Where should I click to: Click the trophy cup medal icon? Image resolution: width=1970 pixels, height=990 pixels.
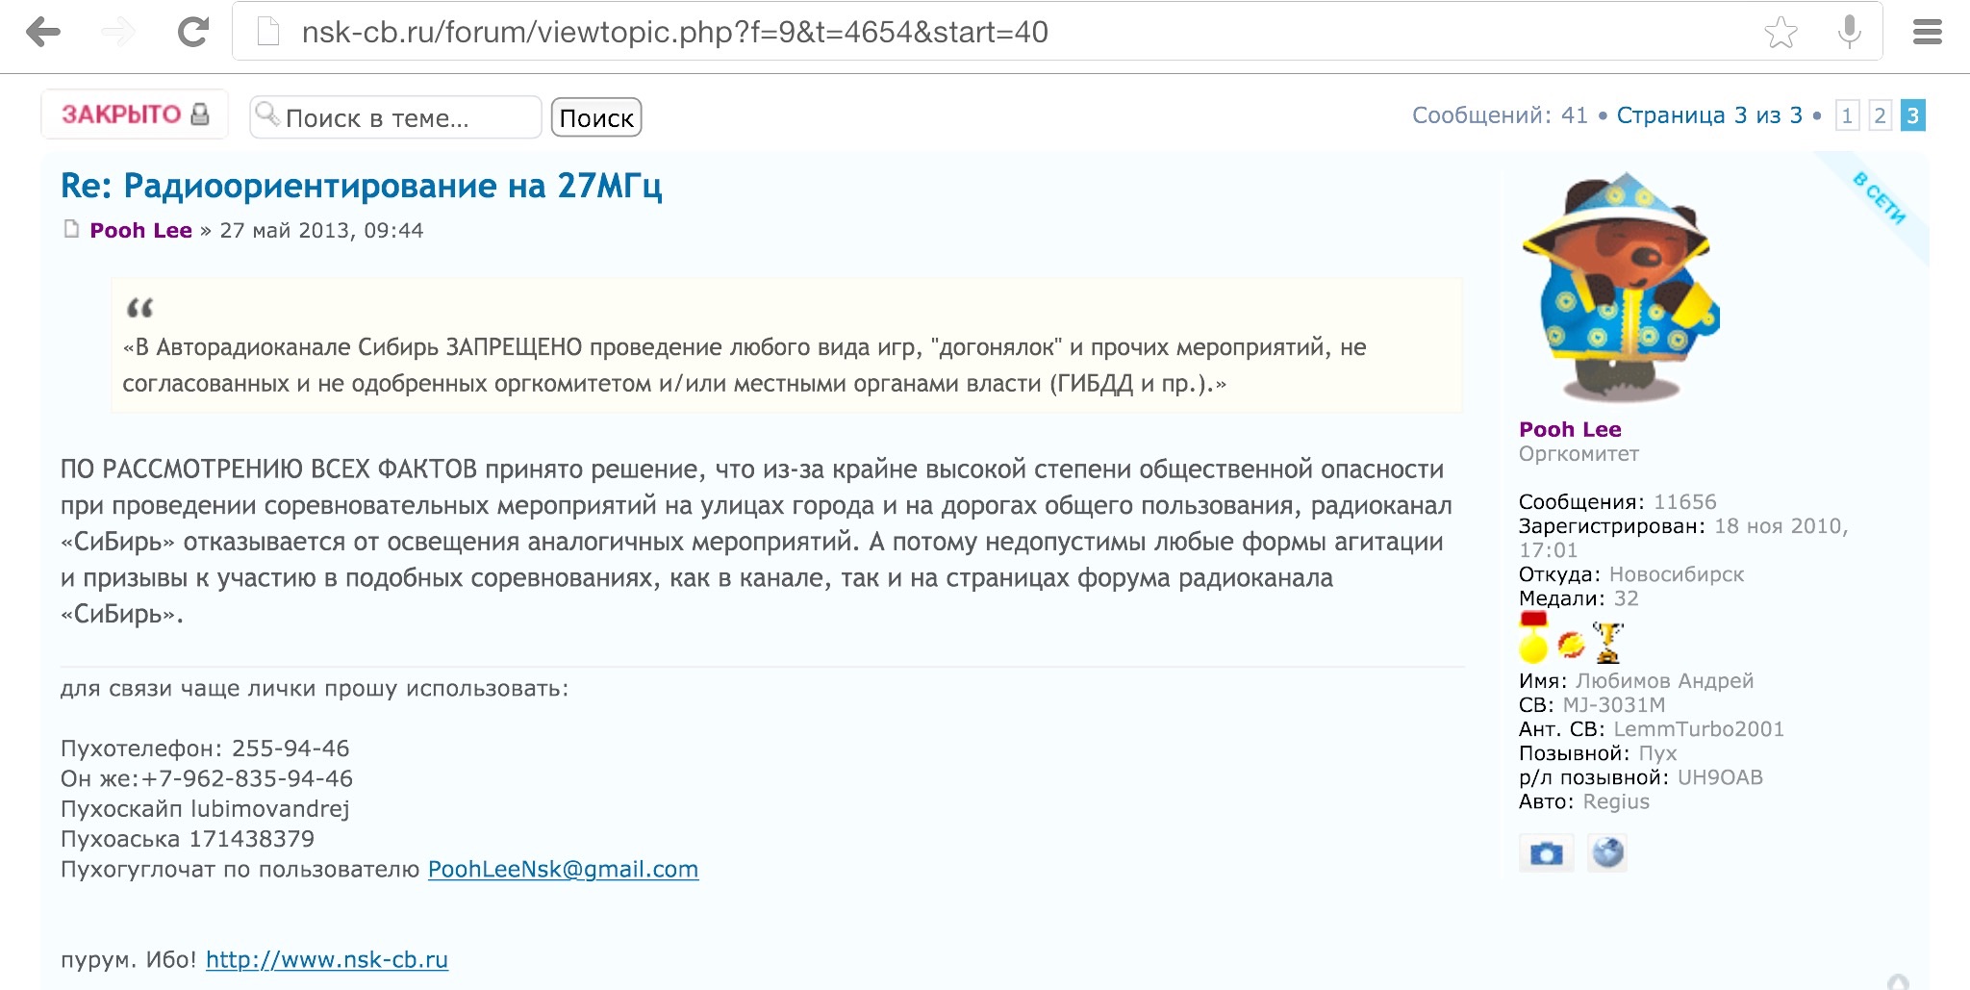point(1607,643)
